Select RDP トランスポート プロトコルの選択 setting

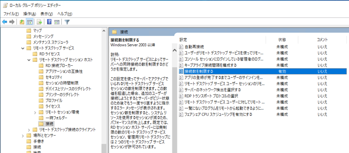(211, 96)
